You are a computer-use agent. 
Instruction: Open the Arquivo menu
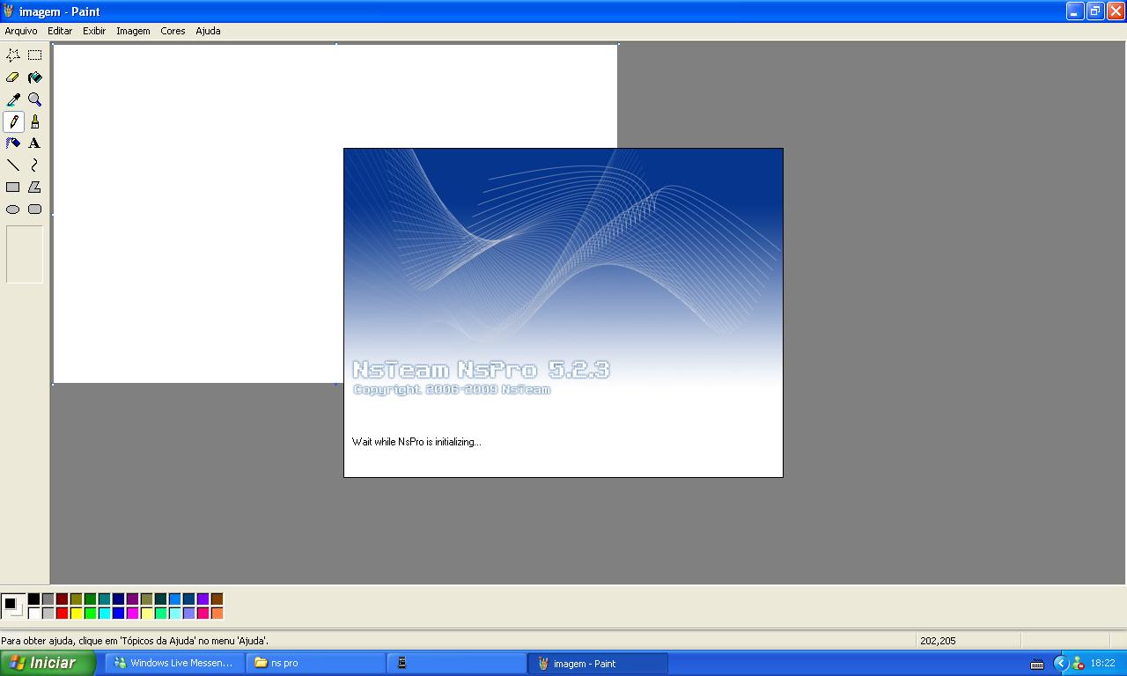[21, 31]
